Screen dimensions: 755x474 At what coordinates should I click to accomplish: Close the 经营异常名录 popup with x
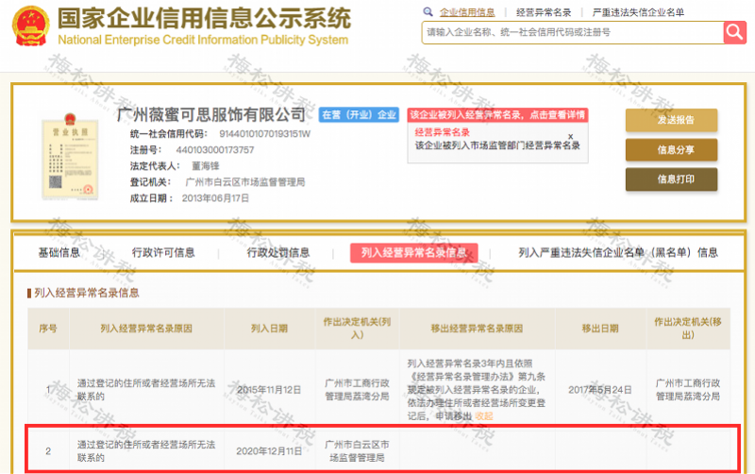click(571, 136)
